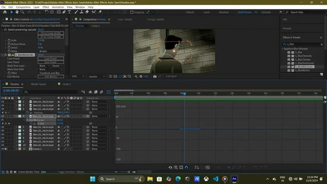
Task: Click Reset link for Detail-preserving Upscale
Action: pyautogui.click(x=41, y=30)
